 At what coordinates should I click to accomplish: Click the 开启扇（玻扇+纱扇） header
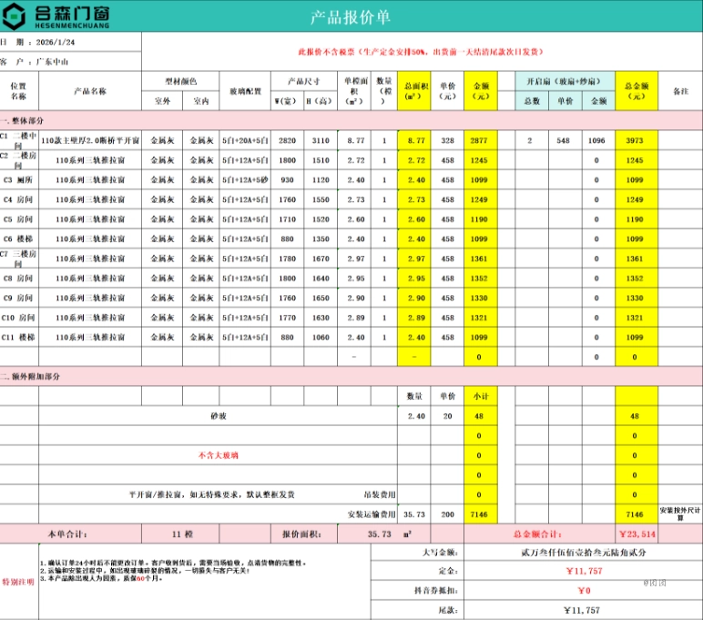[x=565, y=81]
